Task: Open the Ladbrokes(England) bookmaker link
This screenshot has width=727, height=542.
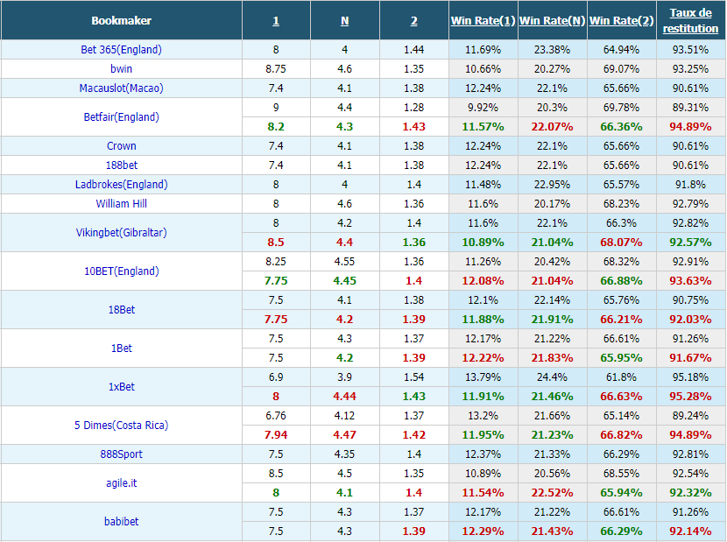Action: coord(122,185)
